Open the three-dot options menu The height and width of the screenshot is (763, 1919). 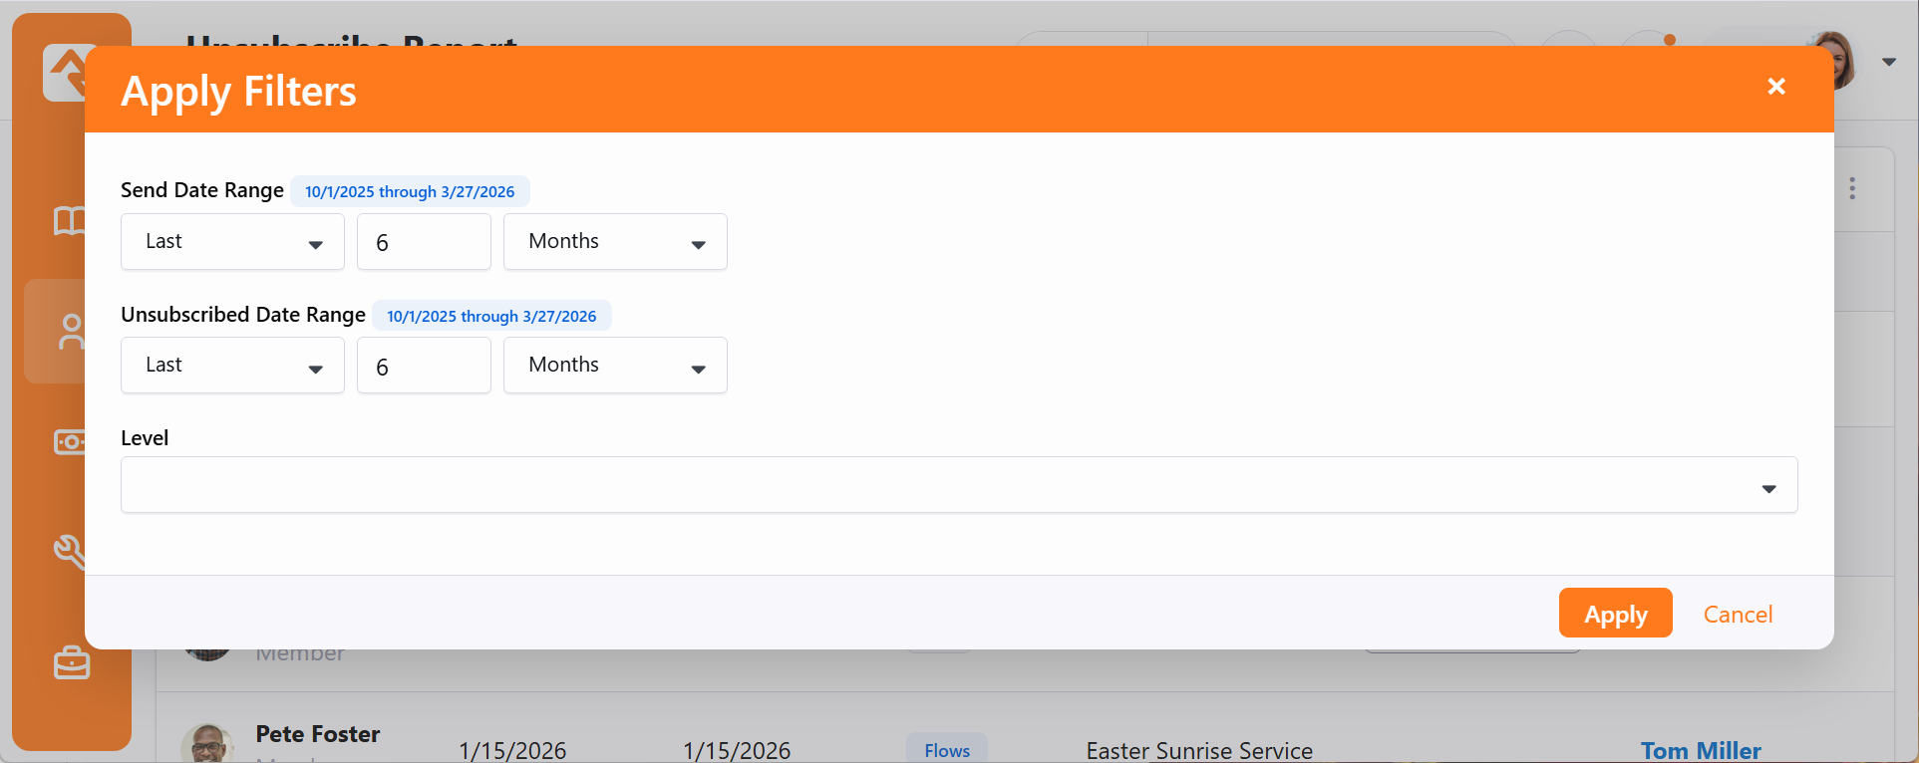[1851, 189]
